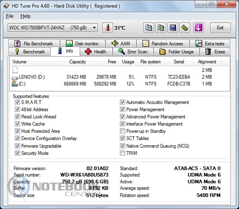
Task: Copy screenshot to clipboard icon
Action: tap(161, 28)
